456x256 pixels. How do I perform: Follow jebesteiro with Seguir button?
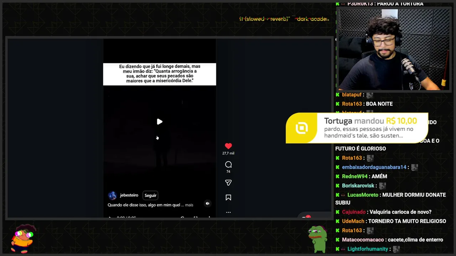pos(150,195)
